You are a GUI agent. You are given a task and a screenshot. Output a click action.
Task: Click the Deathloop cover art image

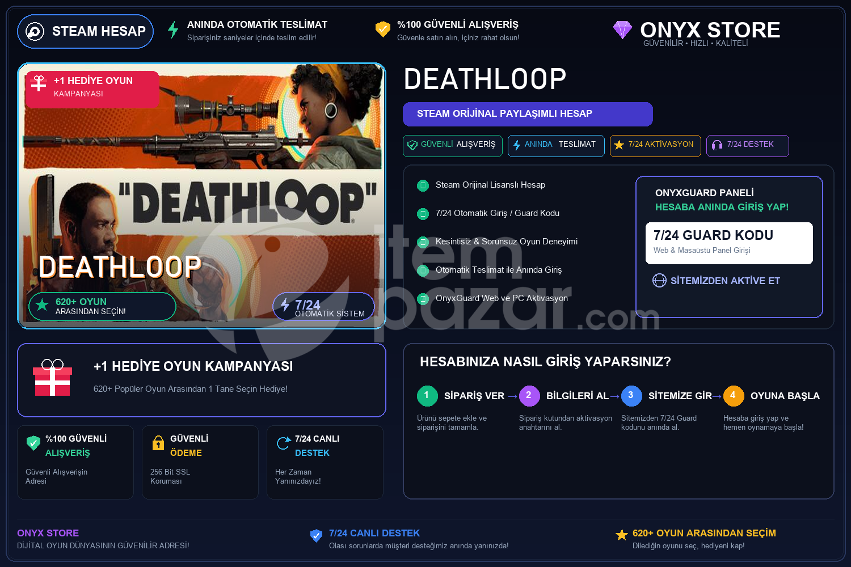202,196
